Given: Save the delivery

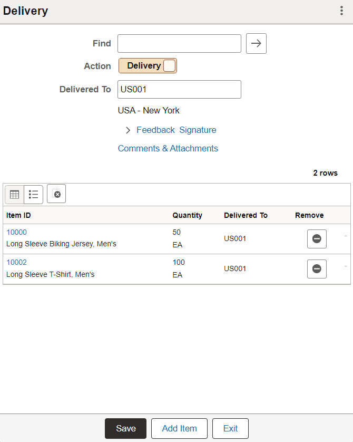Looking at the screenshot, I should [x=125, y=429].
